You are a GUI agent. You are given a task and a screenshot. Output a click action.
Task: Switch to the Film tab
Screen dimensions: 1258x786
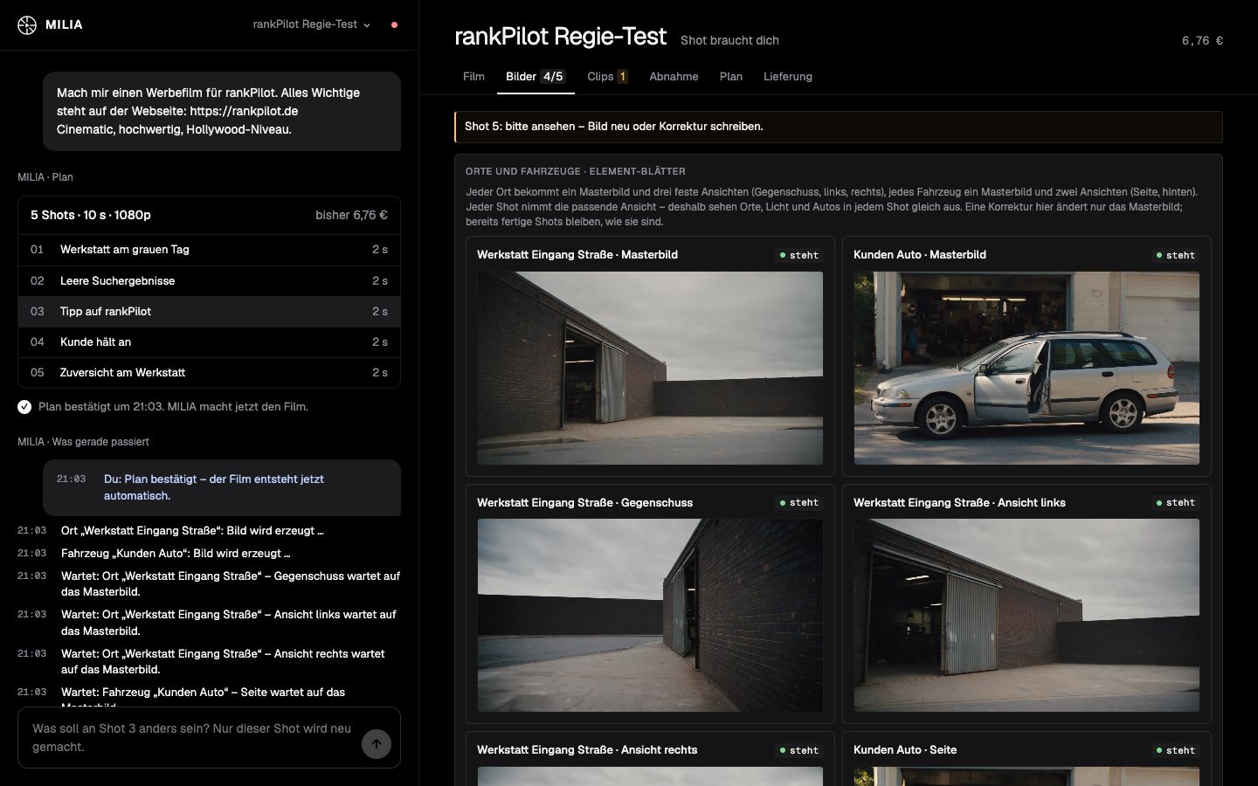473,77
